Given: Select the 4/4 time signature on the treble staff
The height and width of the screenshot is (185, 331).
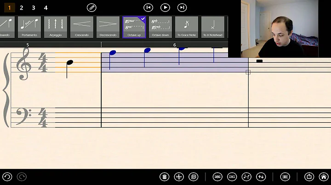Looking at the screenshot, I should coord(43,62).
